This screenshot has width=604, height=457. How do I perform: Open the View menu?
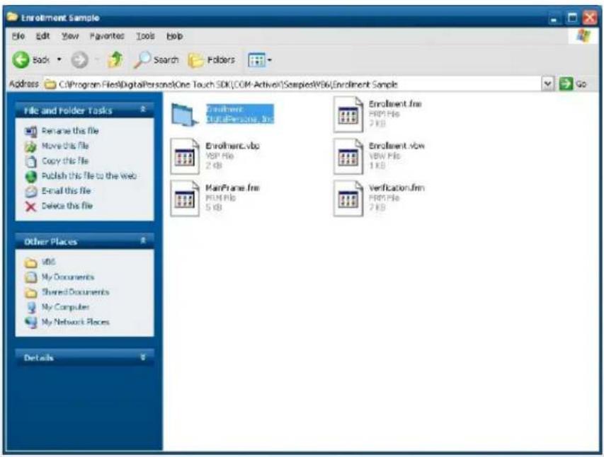(70, 36)
